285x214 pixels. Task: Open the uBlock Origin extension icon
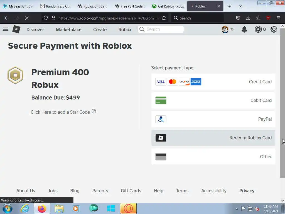pyautogui.click(x=268, y=18)
